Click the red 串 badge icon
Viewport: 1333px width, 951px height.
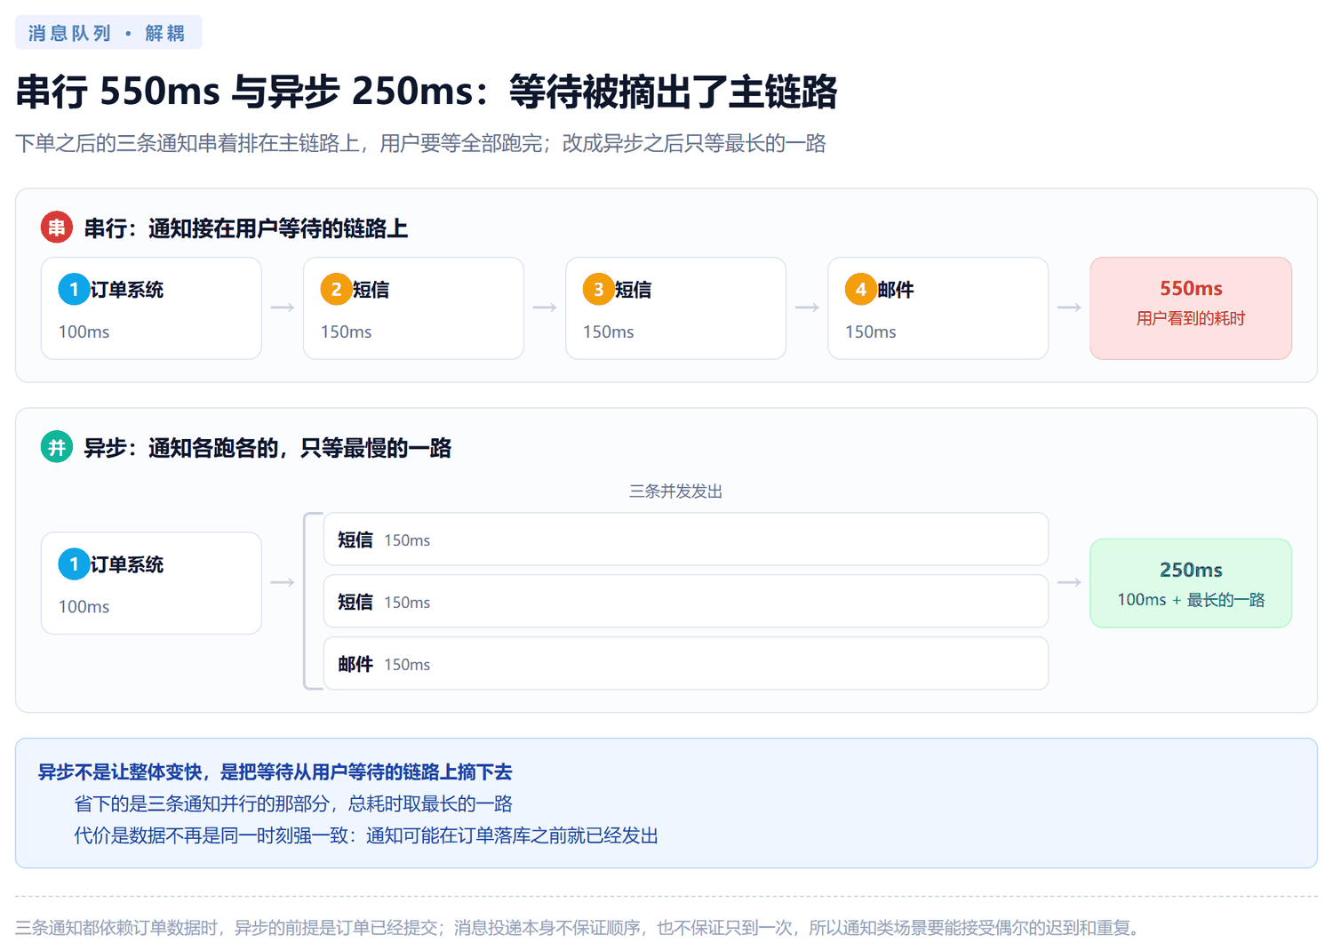coord(57,228)
